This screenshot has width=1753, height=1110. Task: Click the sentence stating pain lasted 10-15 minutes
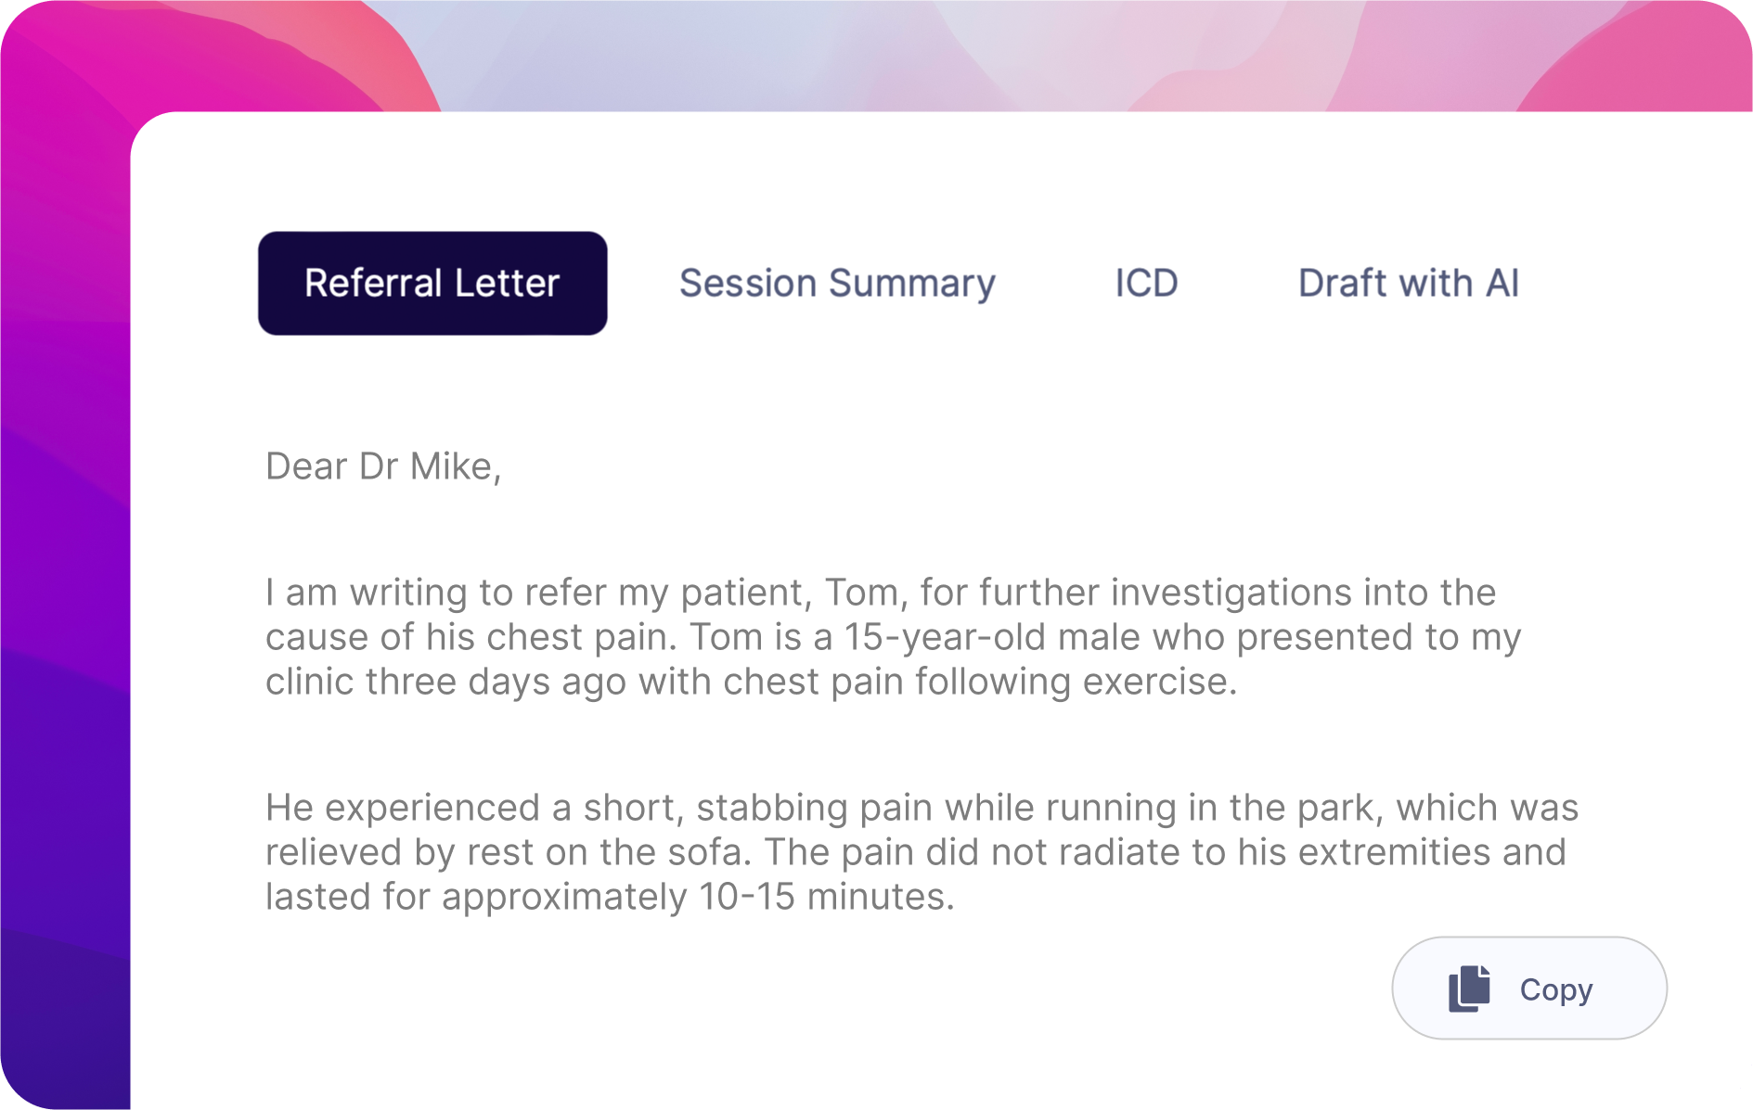point(608,896)
